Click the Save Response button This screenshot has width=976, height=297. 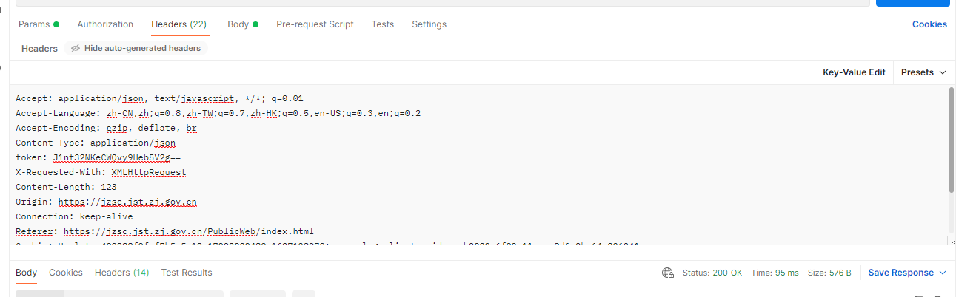(x=900, y=273)
